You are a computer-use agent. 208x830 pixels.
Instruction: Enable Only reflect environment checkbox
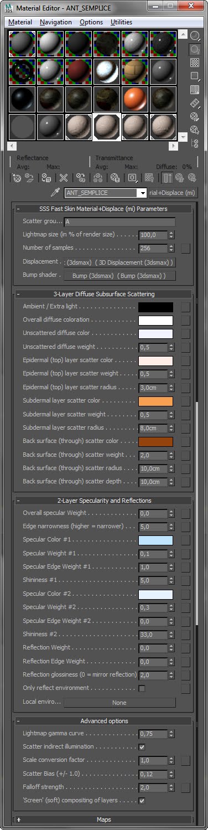(142, 688)
